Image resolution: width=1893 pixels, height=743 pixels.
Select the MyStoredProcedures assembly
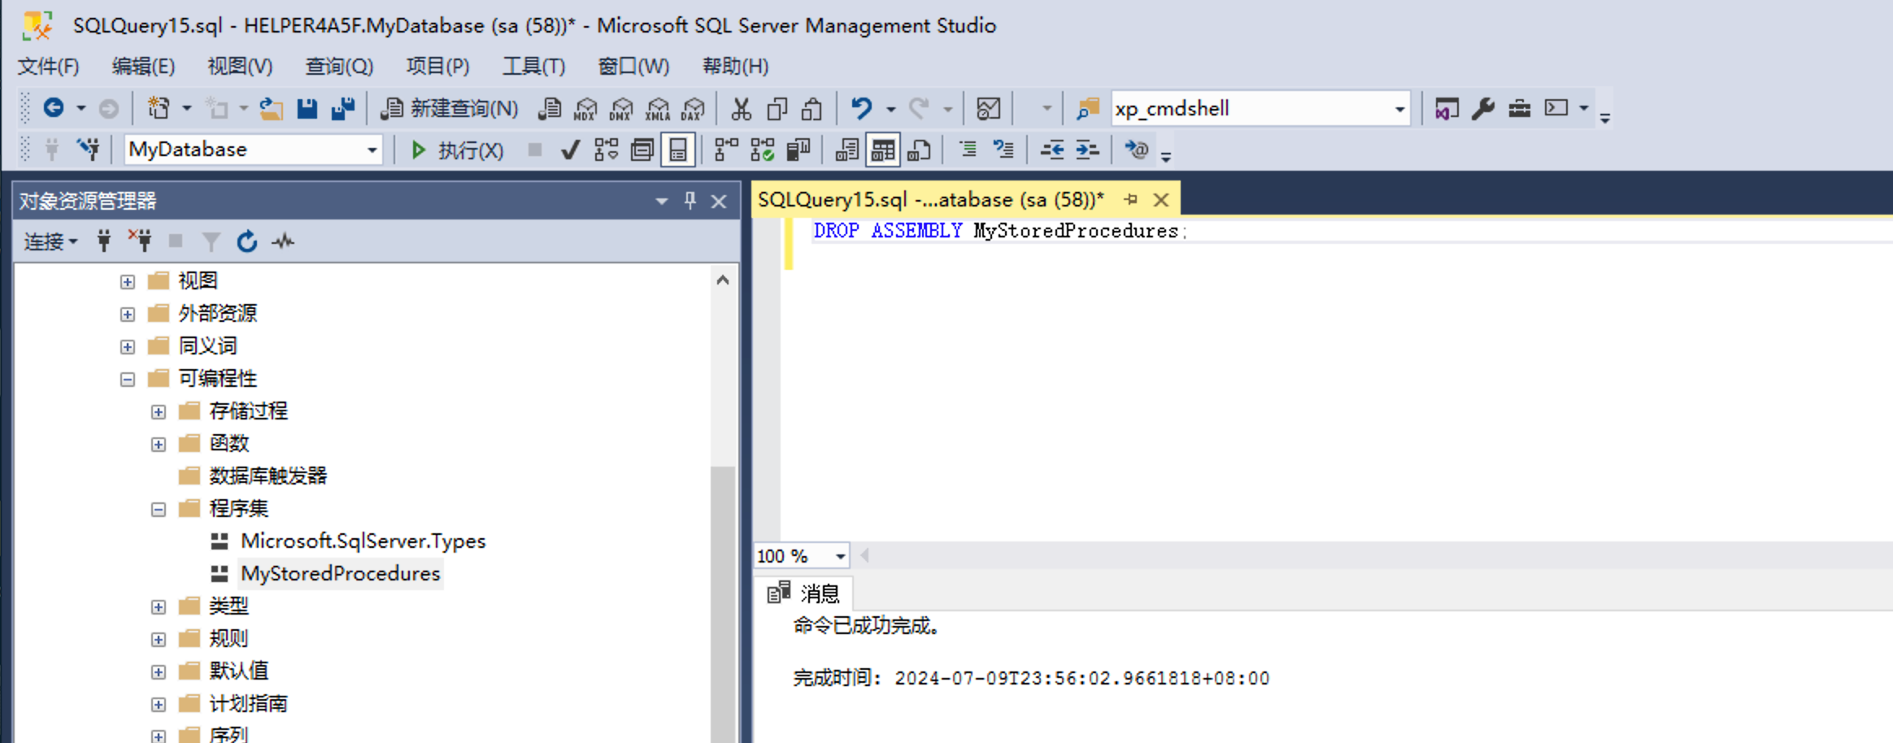(340, 574)
